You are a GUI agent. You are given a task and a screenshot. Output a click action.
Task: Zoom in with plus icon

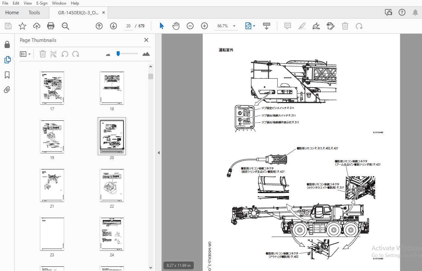[204, 26]
